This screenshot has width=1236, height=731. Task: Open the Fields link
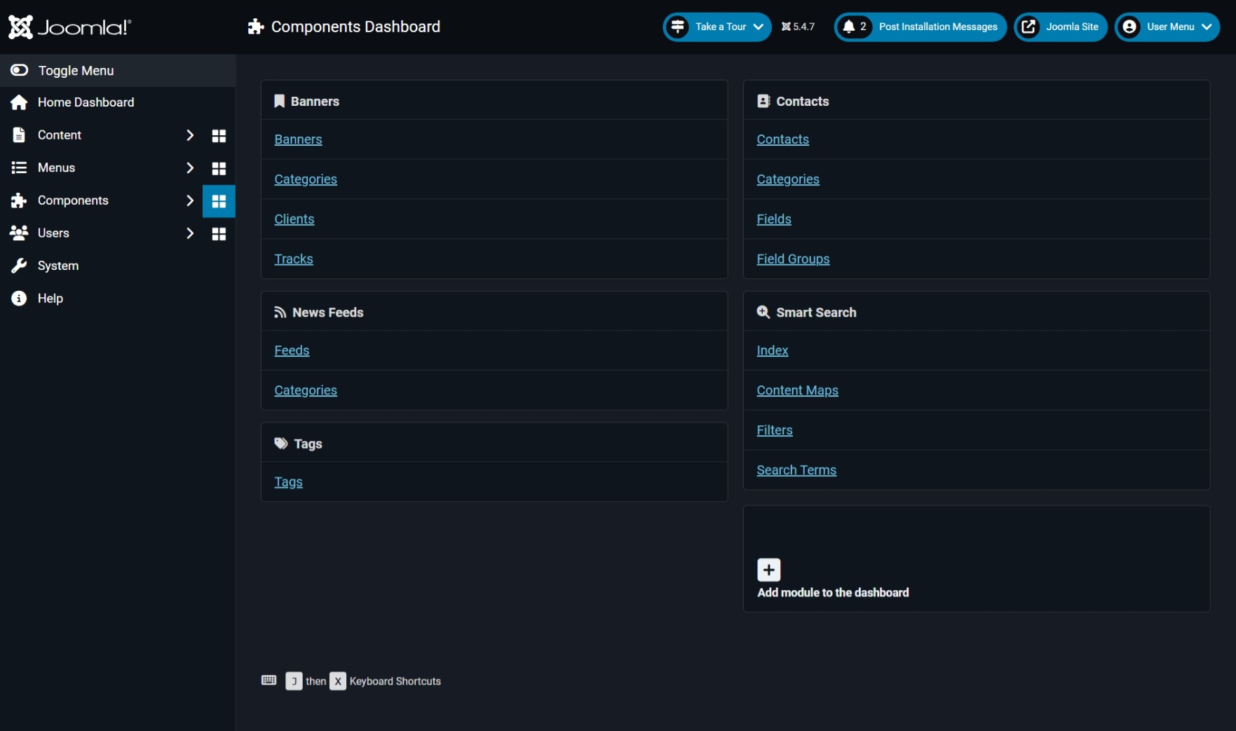point(774,219)
